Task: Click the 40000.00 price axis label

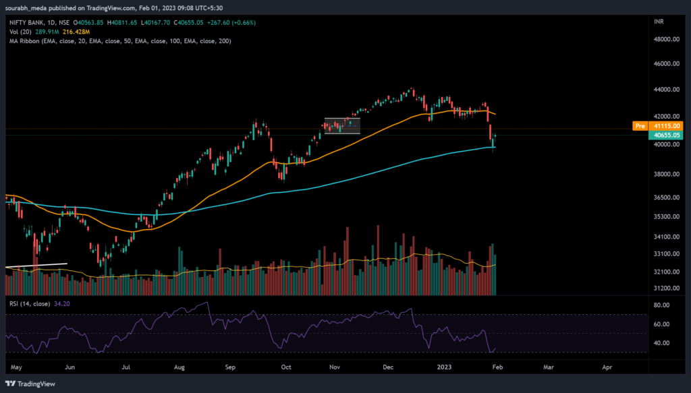Action: 666,144
